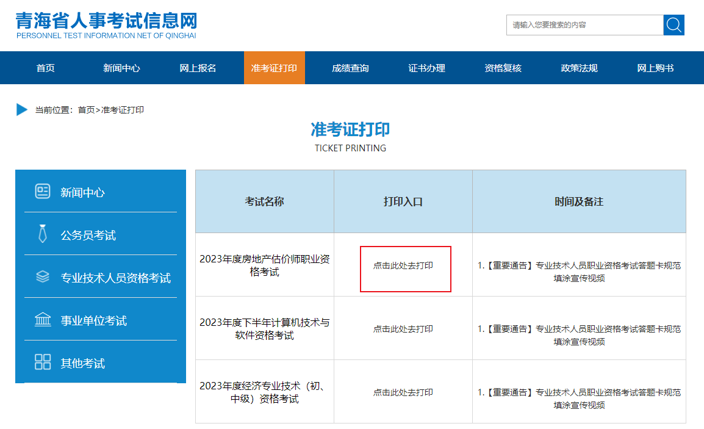Open the 政策法规 navigation item

click(x=579, y=68)
